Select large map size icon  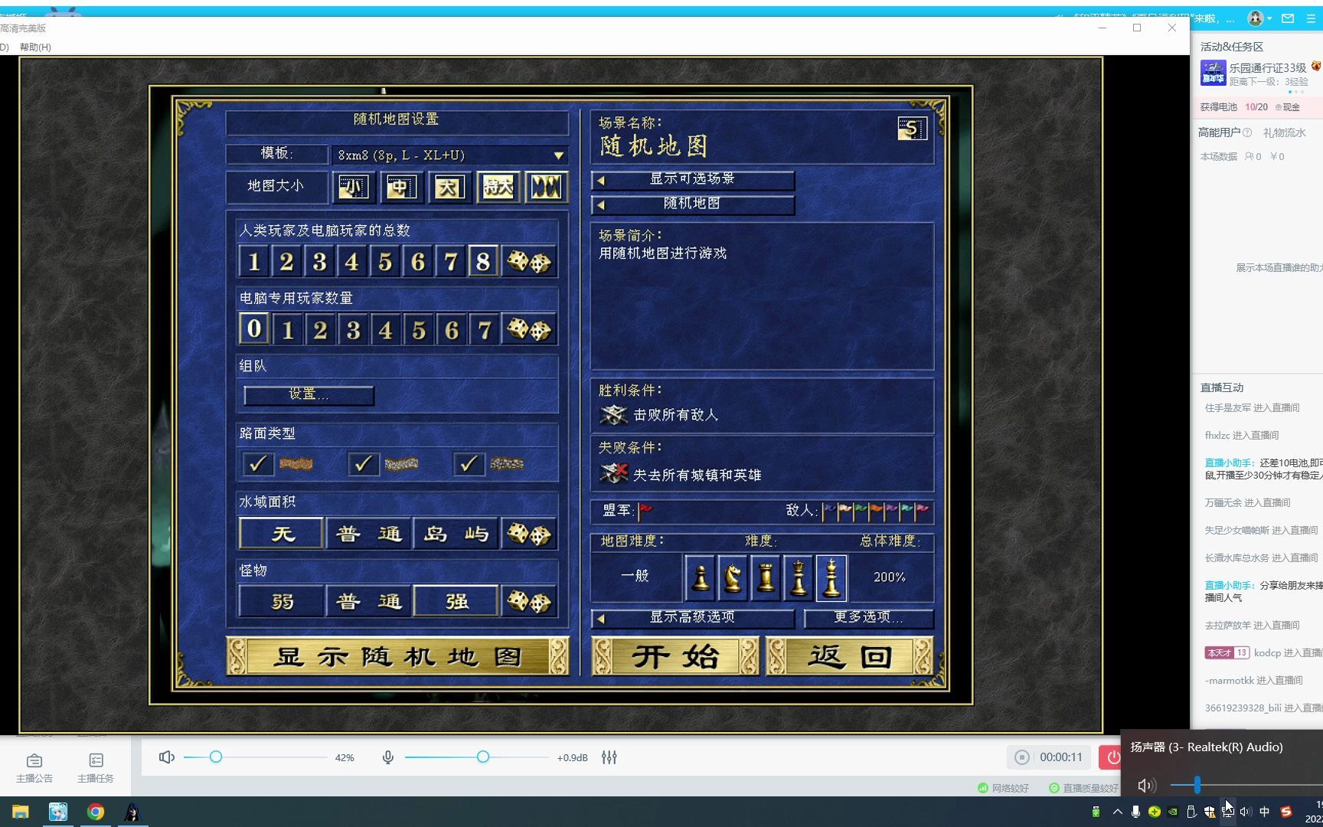pyautogui.click(x=449, y=187)
